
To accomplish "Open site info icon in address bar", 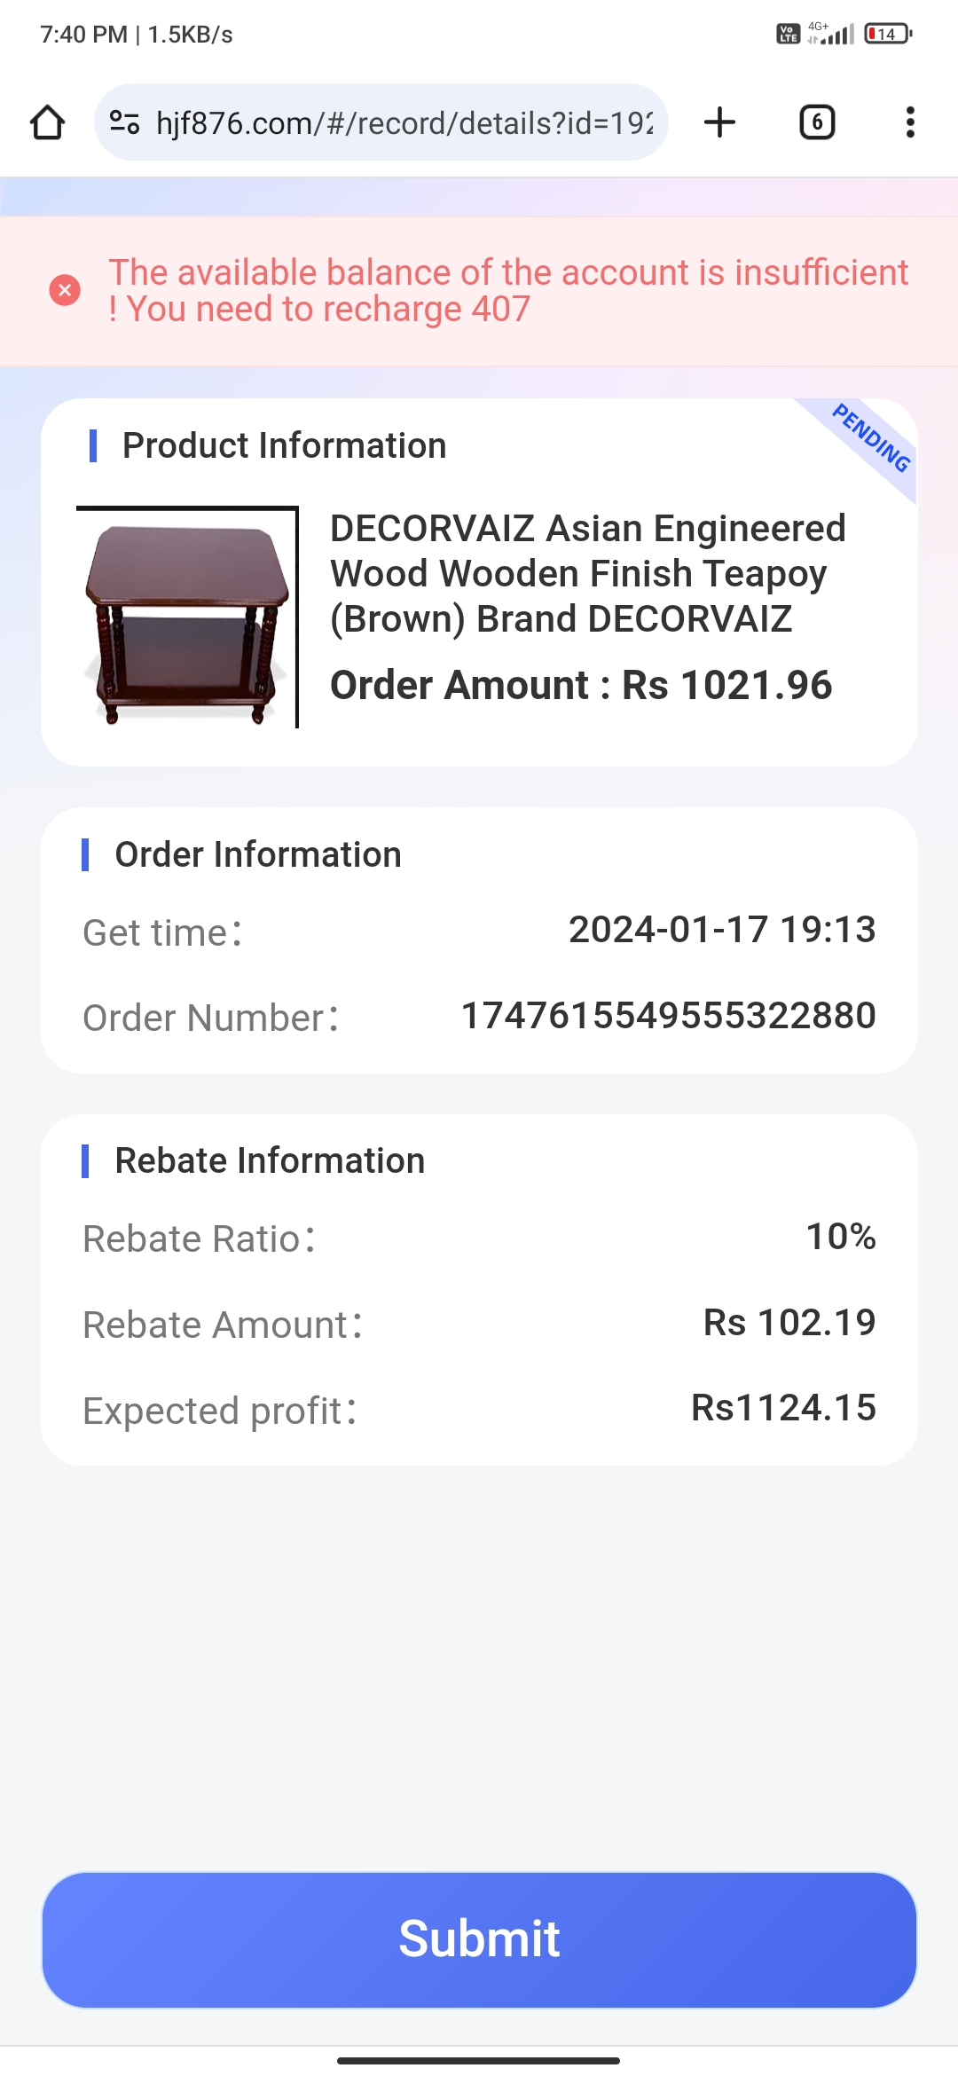I will [124, 122].
